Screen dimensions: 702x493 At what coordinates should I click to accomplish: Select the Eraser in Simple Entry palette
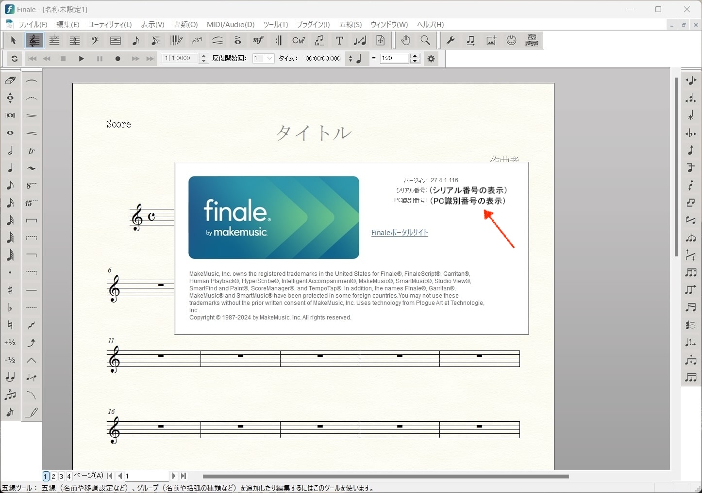point(10,80)
